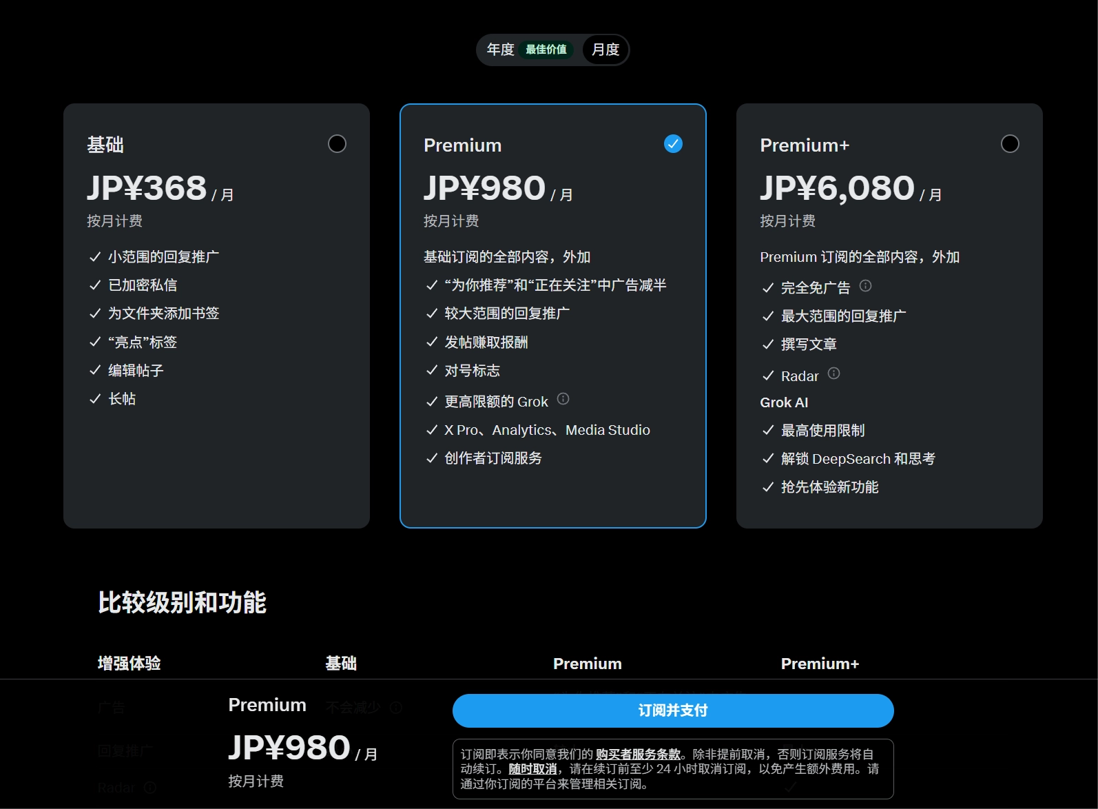Click 抢先体验新功能 feature
The image size is (1098, 809).
(829, 487)
